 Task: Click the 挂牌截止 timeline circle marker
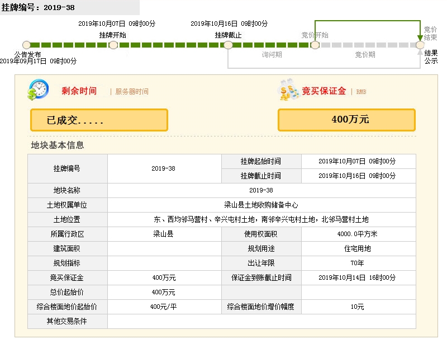(228, 45)
